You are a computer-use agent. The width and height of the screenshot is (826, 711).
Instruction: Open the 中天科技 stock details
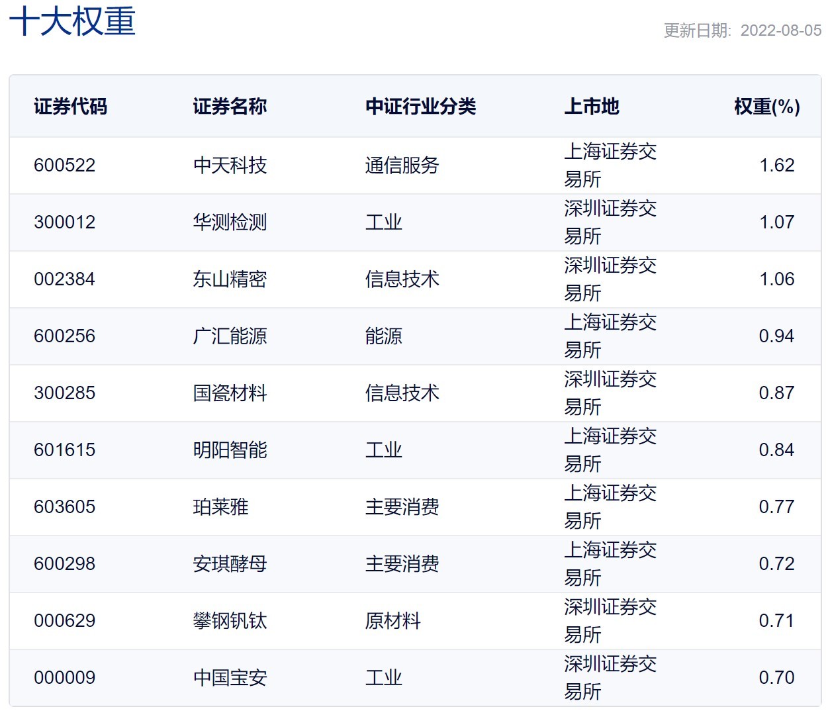click(228, 166)
